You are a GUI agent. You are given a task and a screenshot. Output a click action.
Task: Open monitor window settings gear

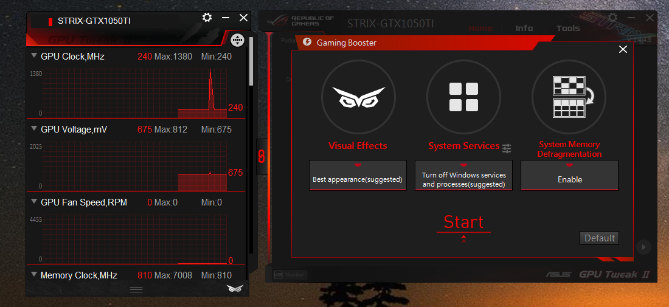207,18
